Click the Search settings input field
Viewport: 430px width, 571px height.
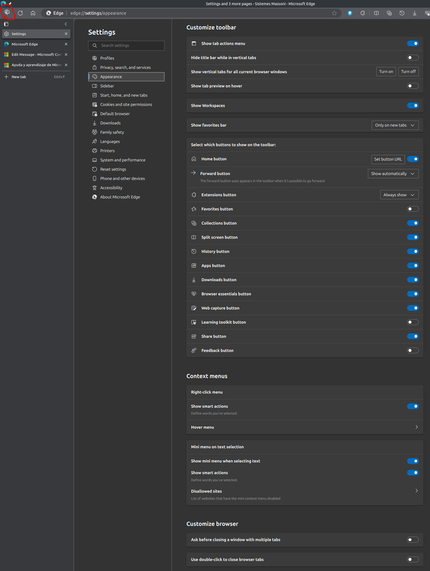point(126,45)
